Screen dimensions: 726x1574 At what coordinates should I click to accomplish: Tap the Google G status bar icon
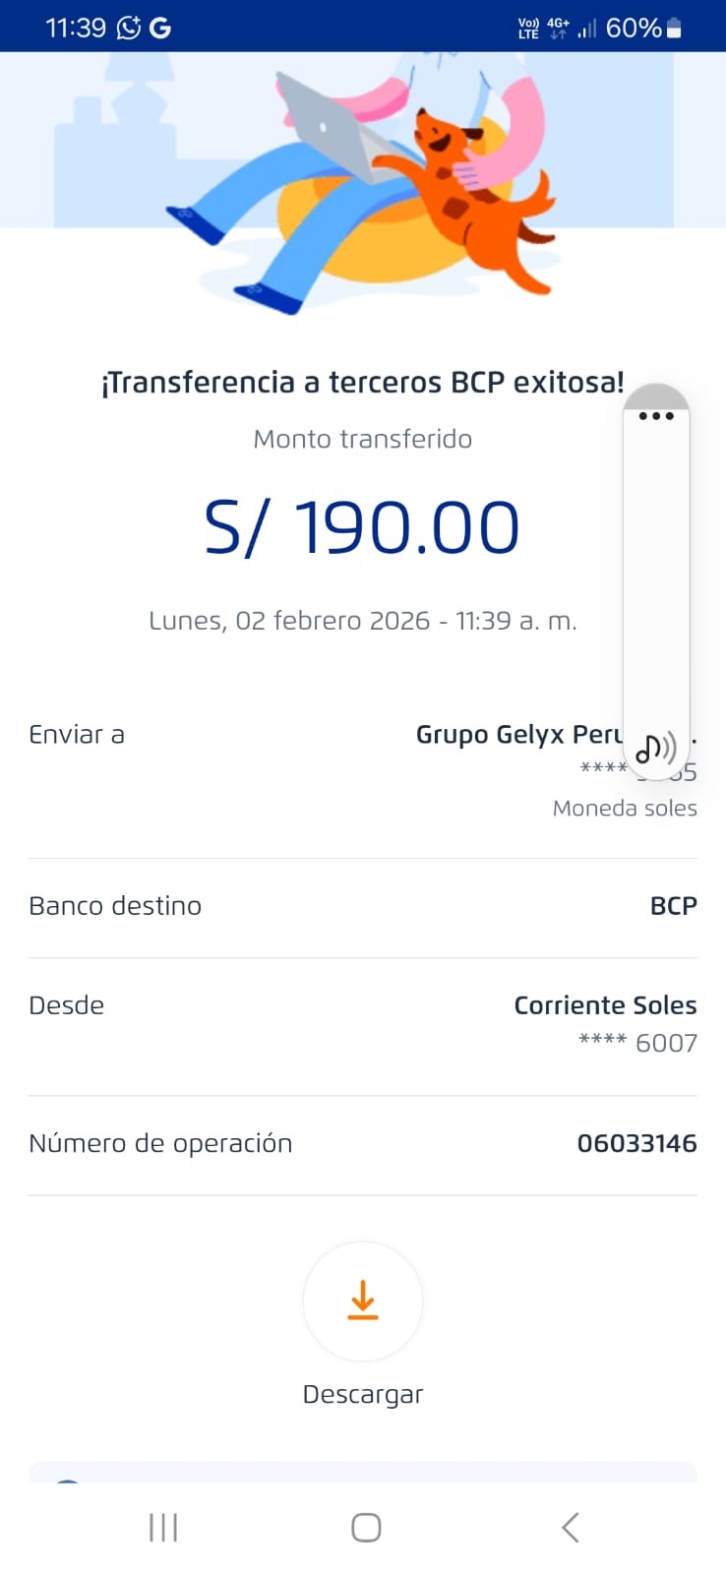click(159, 28)
